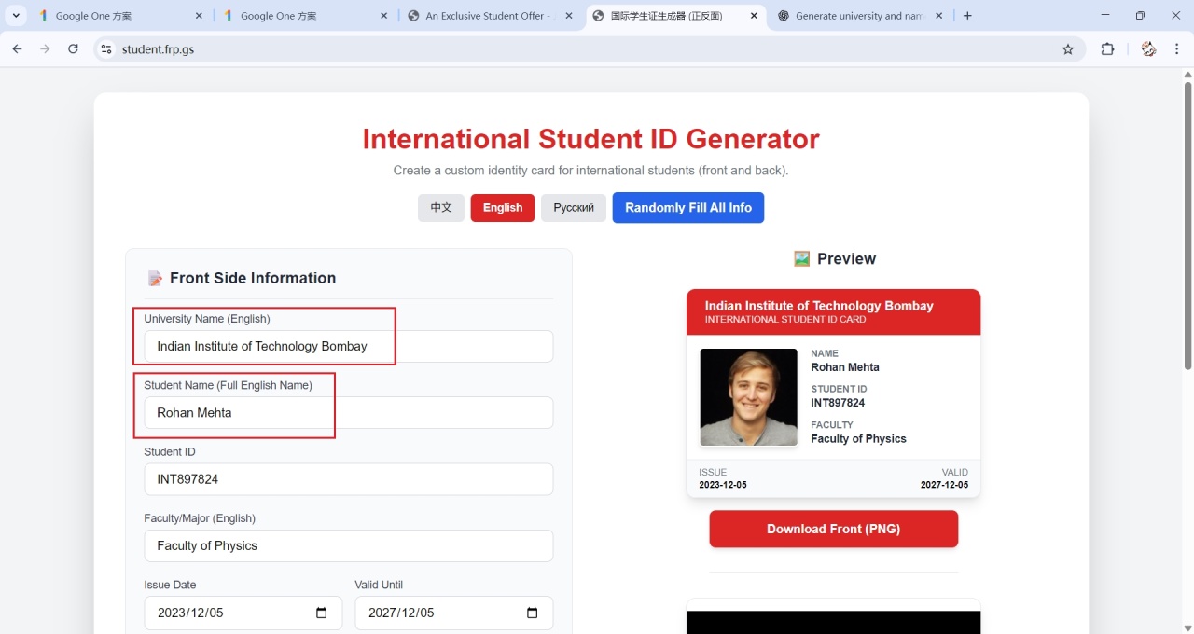The image size is (1194, 634).
Task: Click the Student ID input field
Action: coord(349,479)
